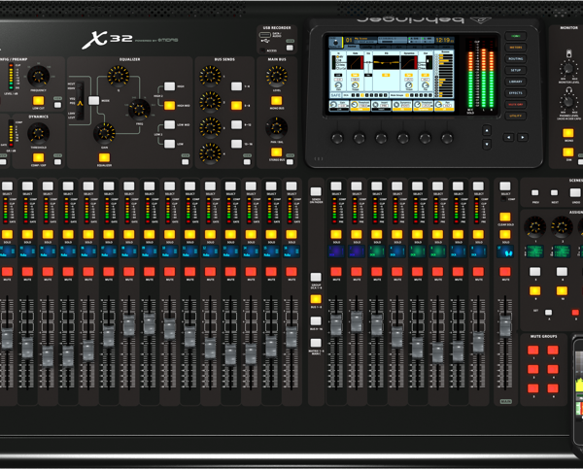Turn Assign knob 1
The height and width of the screenshot is (469, 583).
click(x=535, y=227)
